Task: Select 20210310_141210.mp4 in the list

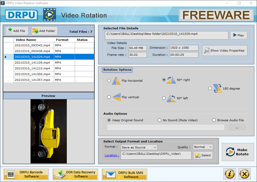Action: pyautogui.click(x=49, y=68)
